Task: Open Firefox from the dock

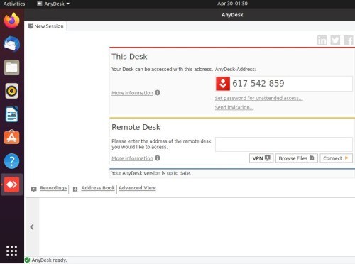Action: (x=11, y=21)
